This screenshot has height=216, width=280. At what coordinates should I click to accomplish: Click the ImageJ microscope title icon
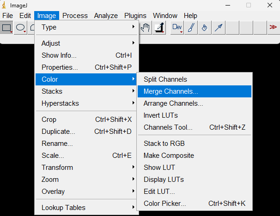(x=4, y=6)
